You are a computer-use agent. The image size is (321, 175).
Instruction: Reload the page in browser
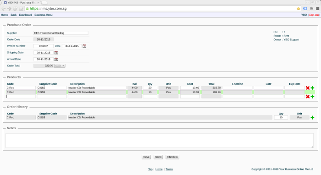(15, 9)
